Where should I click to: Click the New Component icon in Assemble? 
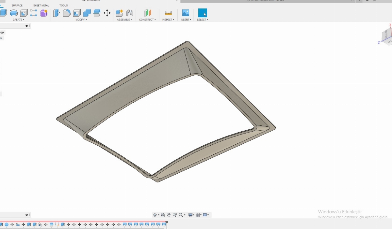coord(120,13)
